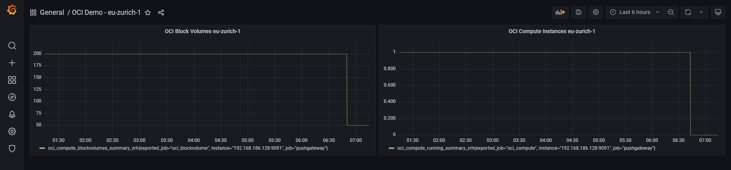Change the green color swatch of blockvolumes series
The image size is (731, 170).
(42, 148)
